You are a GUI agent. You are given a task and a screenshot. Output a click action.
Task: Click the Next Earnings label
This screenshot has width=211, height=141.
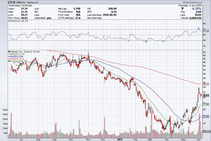point(95,18)
